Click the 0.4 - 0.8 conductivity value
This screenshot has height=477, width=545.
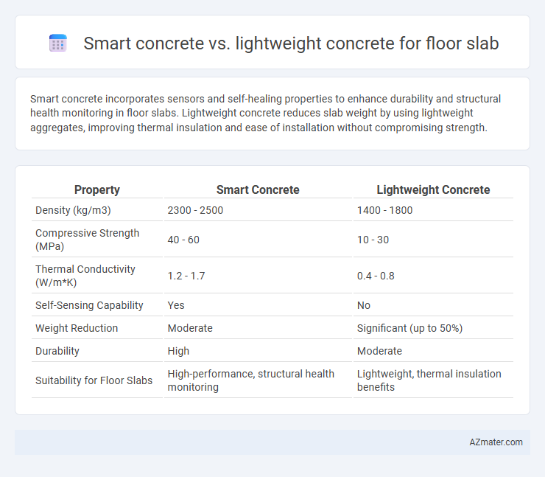tap(376, 276)
